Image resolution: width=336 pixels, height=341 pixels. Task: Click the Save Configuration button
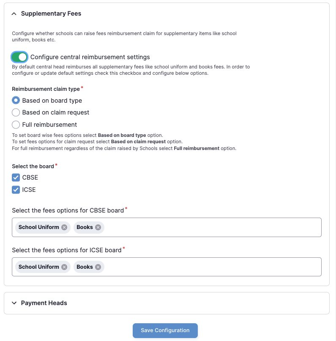165,330
